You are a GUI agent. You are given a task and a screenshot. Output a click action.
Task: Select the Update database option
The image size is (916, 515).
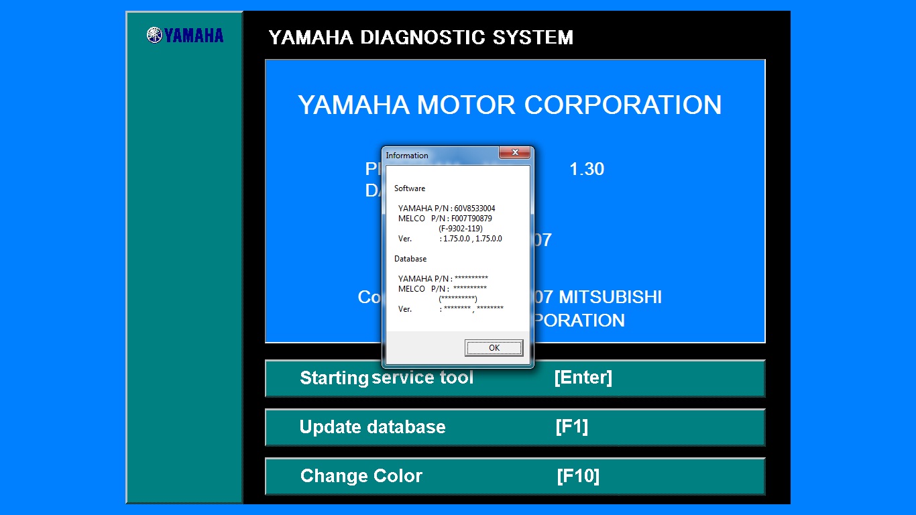[x=372, y=427]
